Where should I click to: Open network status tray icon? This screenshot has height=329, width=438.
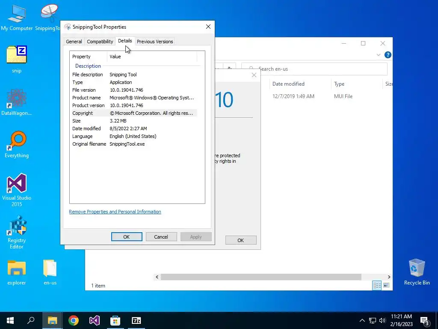(373, 320)
